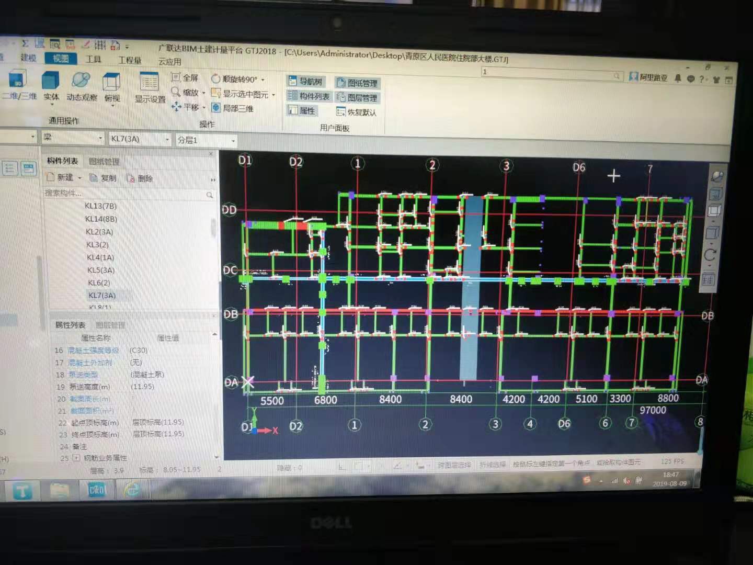This screenshot has height=565, width=753.
Task: Choose the 俯视 top view icon
Action: 111,83
